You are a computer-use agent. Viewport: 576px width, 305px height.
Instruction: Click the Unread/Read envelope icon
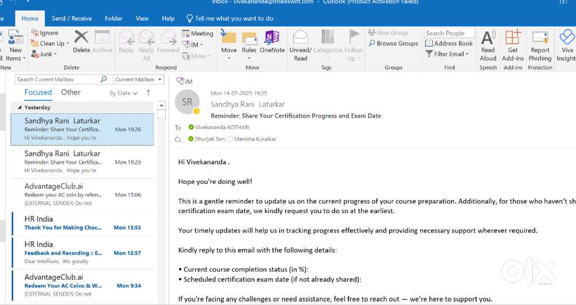tap(301, 38)
